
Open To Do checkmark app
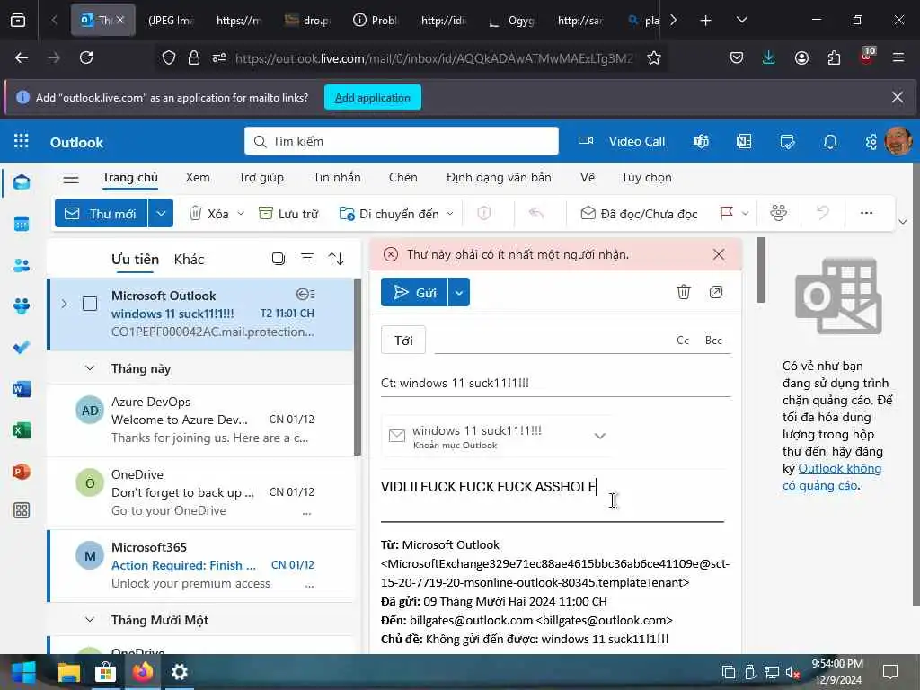[22, 348]
